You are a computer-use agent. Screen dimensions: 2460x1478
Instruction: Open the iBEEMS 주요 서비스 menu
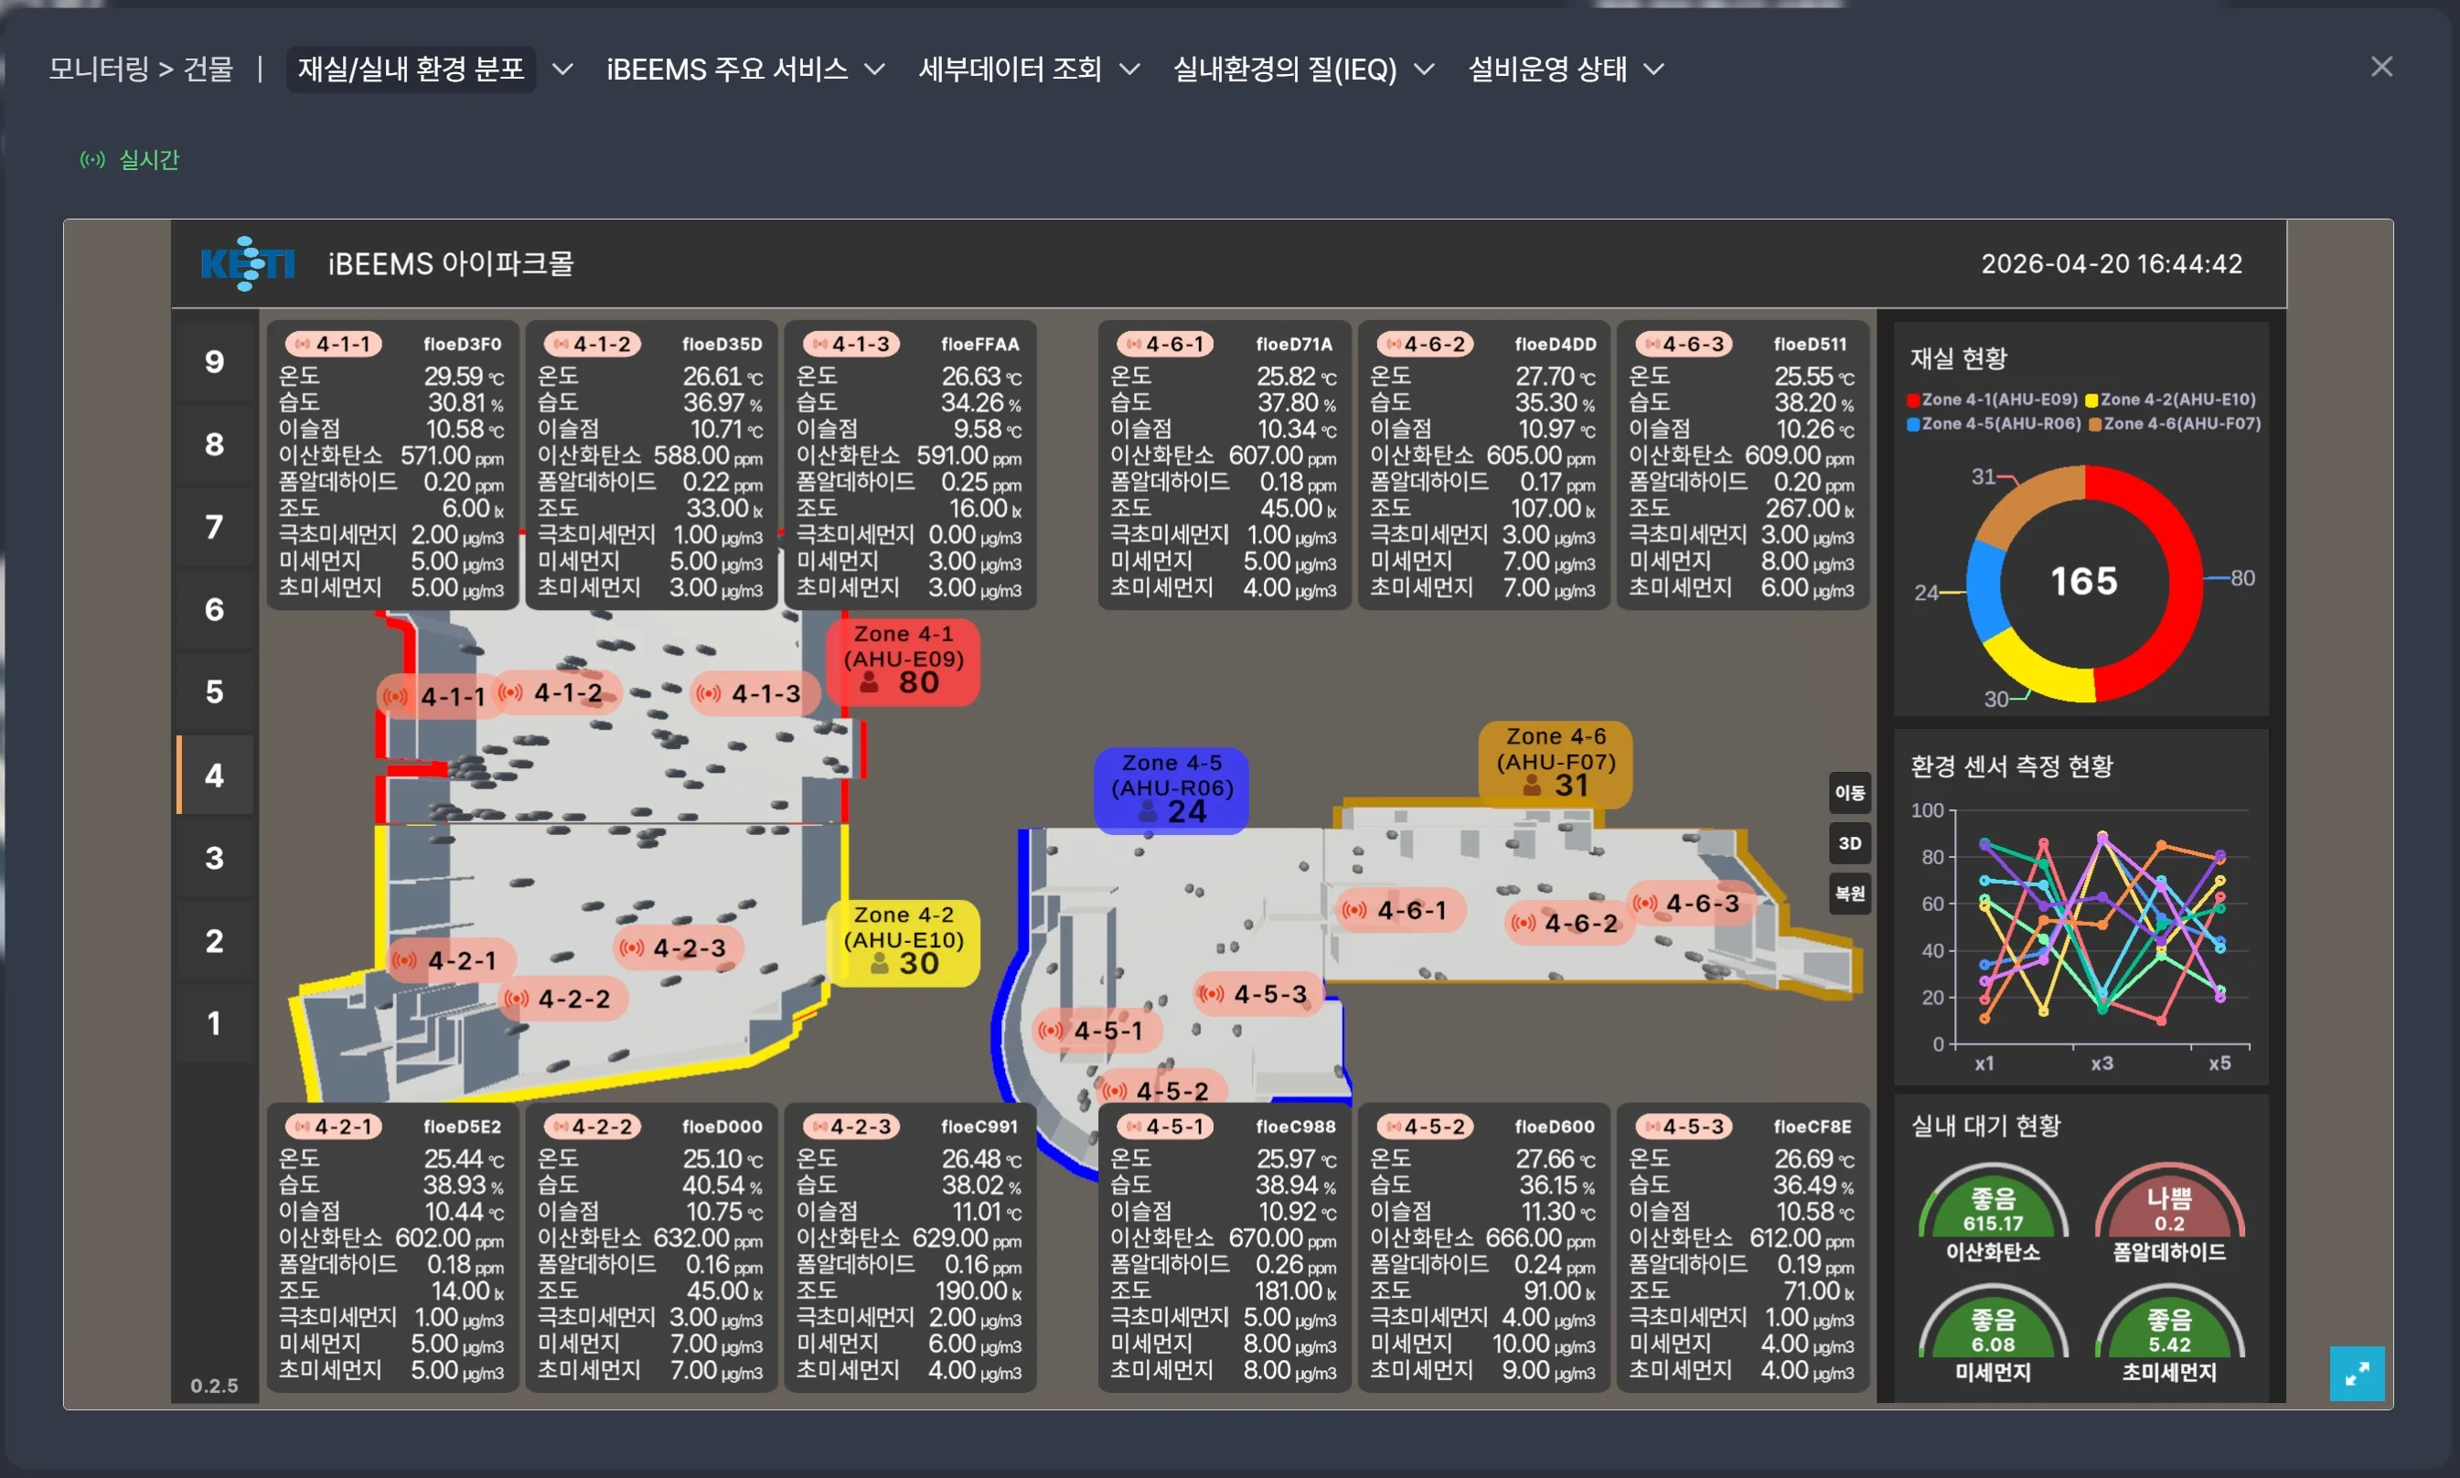728,69
